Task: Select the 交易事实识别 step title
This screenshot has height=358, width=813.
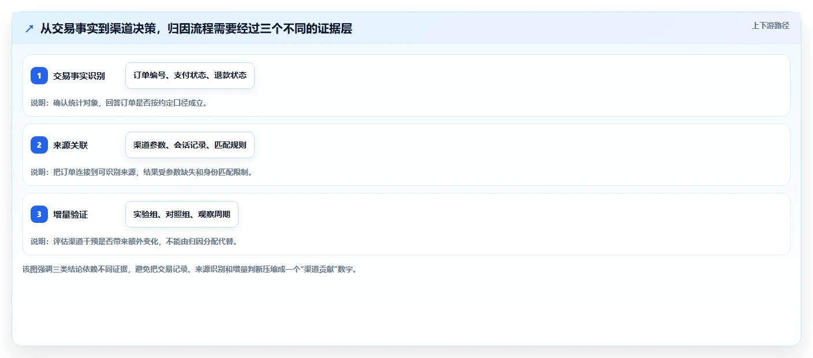Action: click(x=79, y=76)
